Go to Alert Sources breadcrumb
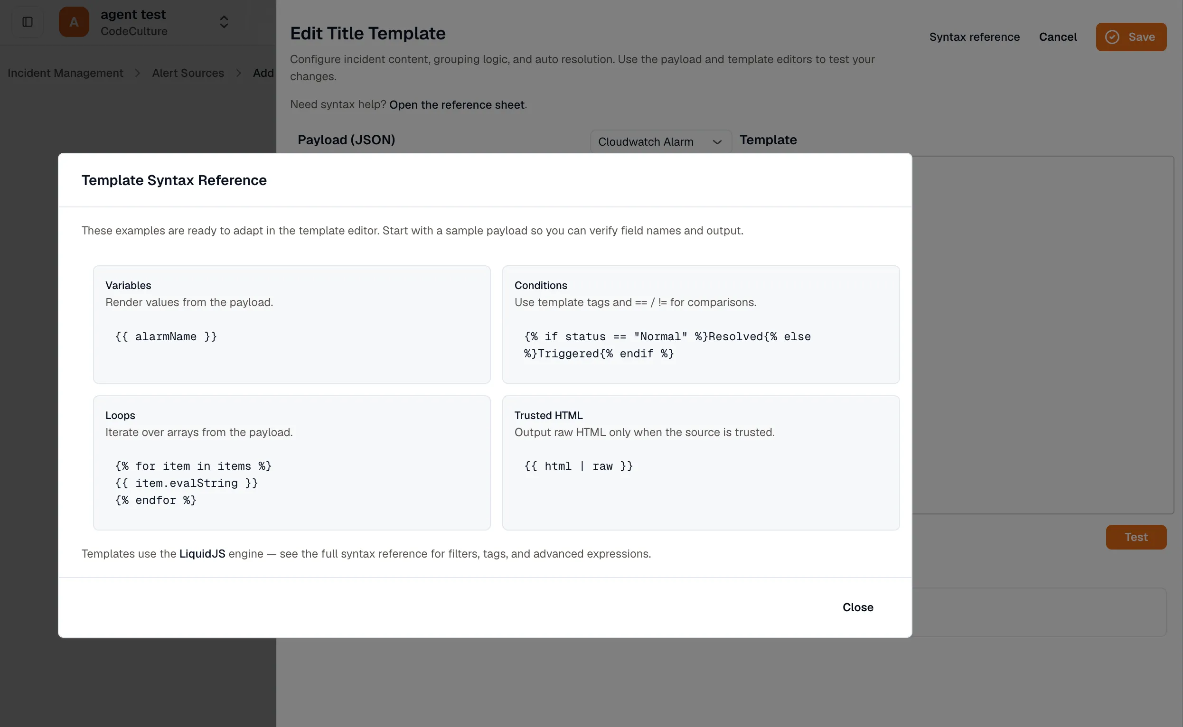Image resolution: width=1183 pixels, height=727 pixels. pos(188,73)
